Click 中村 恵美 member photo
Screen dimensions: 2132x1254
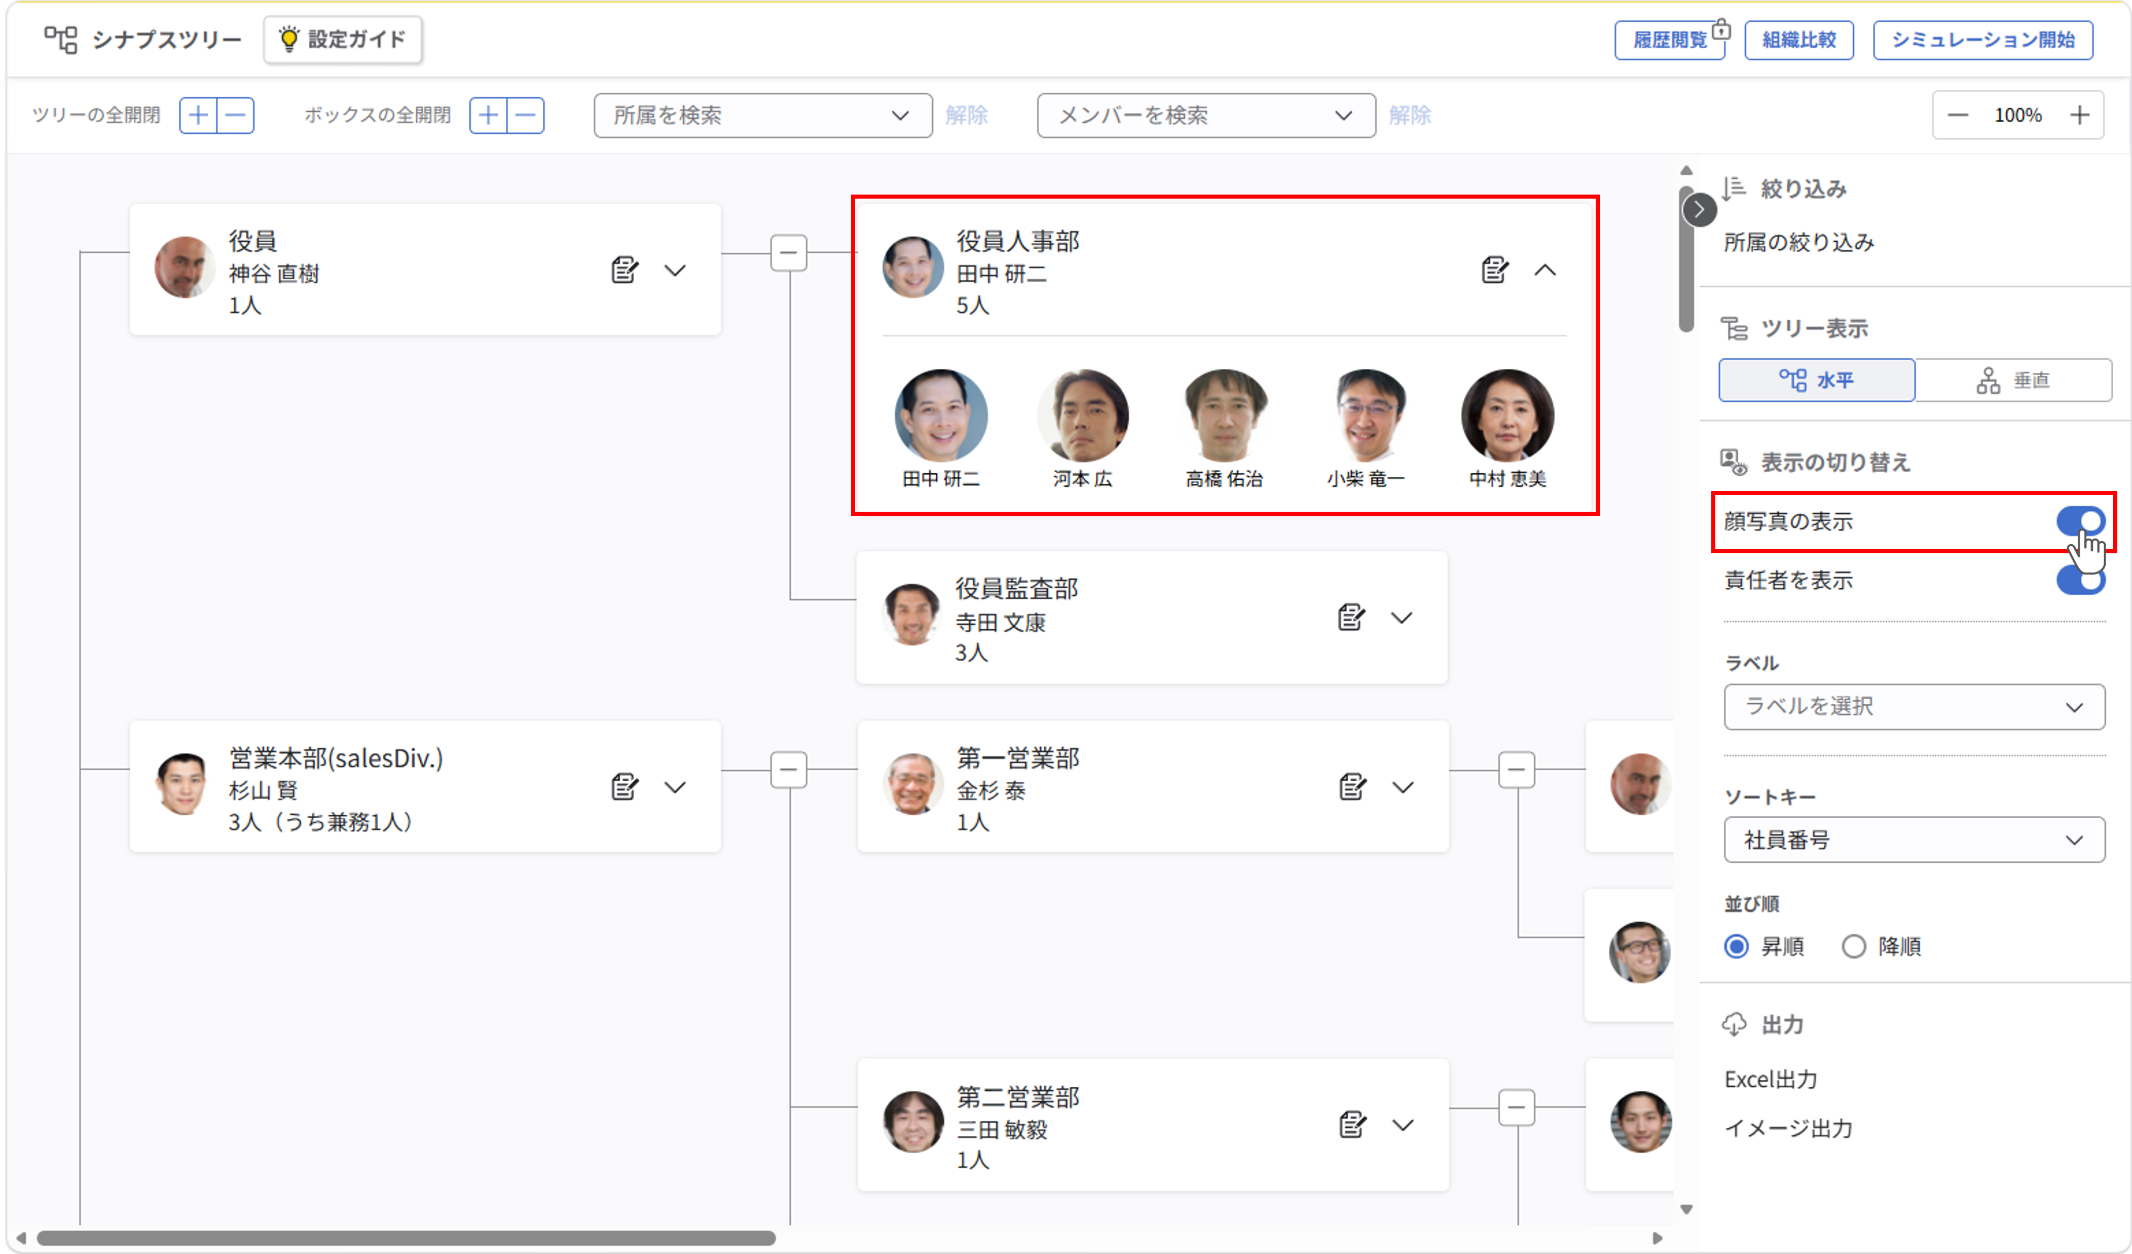(x=1508, y=415)
